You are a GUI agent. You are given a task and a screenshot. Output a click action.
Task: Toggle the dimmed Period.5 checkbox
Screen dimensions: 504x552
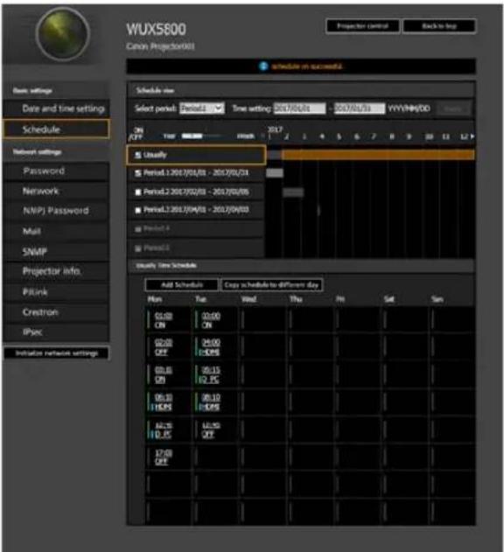click(x=137, y=248)
